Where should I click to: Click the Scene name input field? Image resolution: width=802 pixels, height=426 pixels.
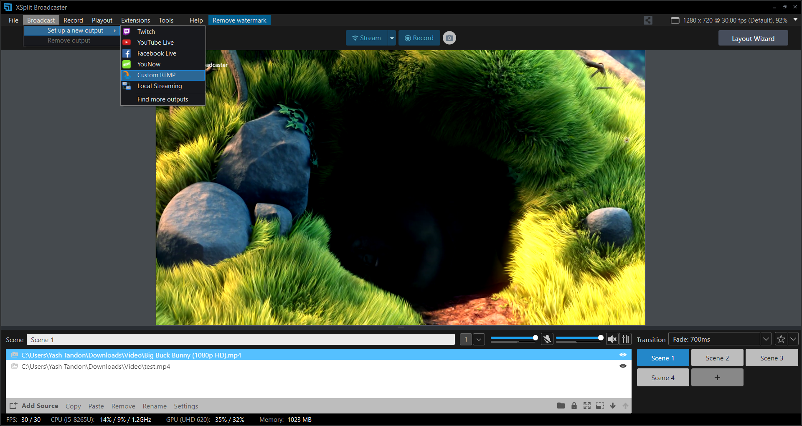(x=241, y=340)
